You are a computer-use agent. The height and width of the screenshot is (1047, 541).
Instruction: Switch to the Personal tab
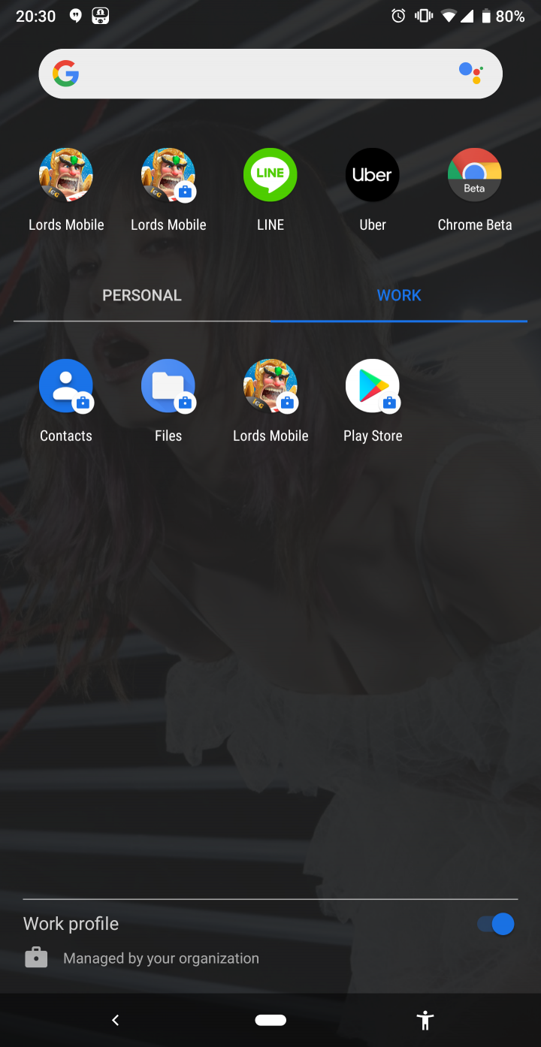[x=142, y=295]
